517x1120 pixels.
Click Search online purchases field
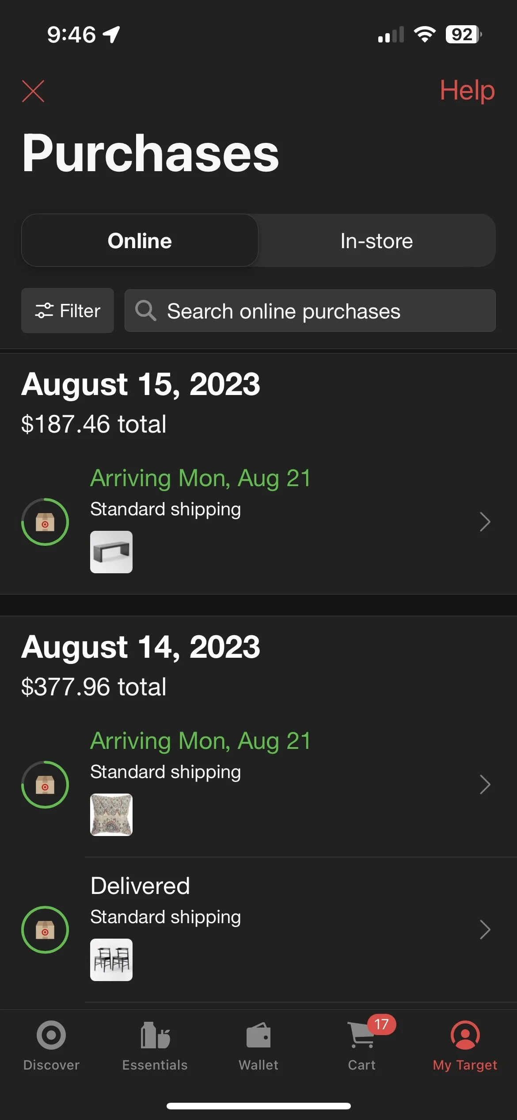pos(309,311)
